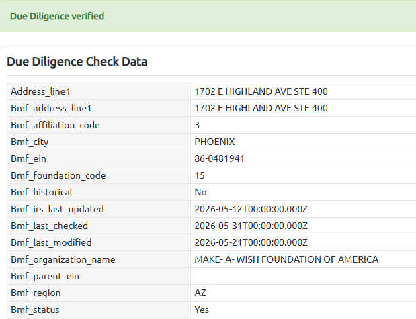Viewport: 416px width, 319px height.
Task: Click the 'Bmf_irs_last_updated' label
Action: 57,210
